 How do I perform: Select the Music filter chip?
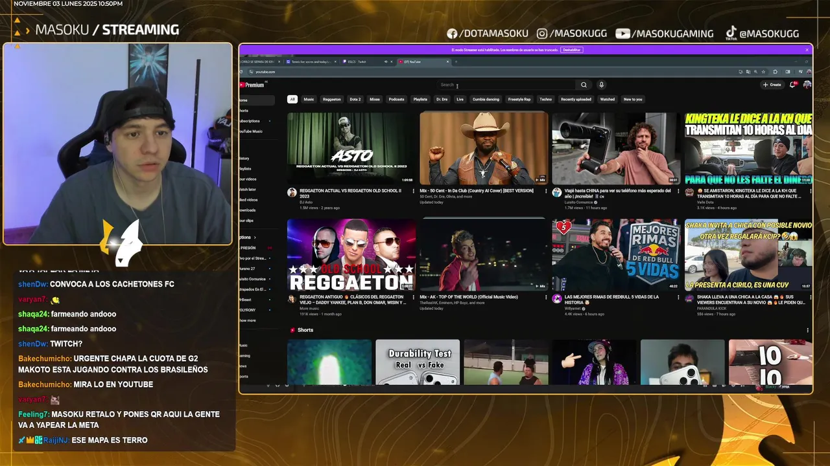309,99
